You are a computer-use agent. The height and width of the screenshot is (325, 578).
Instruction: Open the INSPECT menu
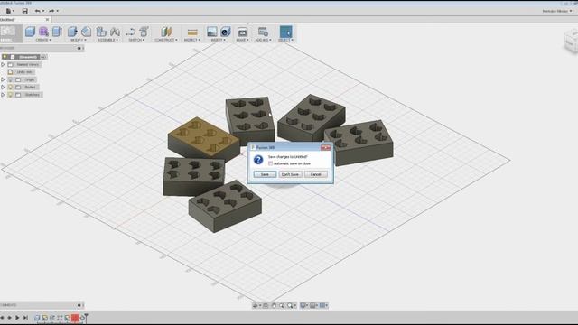click(192, 40)
